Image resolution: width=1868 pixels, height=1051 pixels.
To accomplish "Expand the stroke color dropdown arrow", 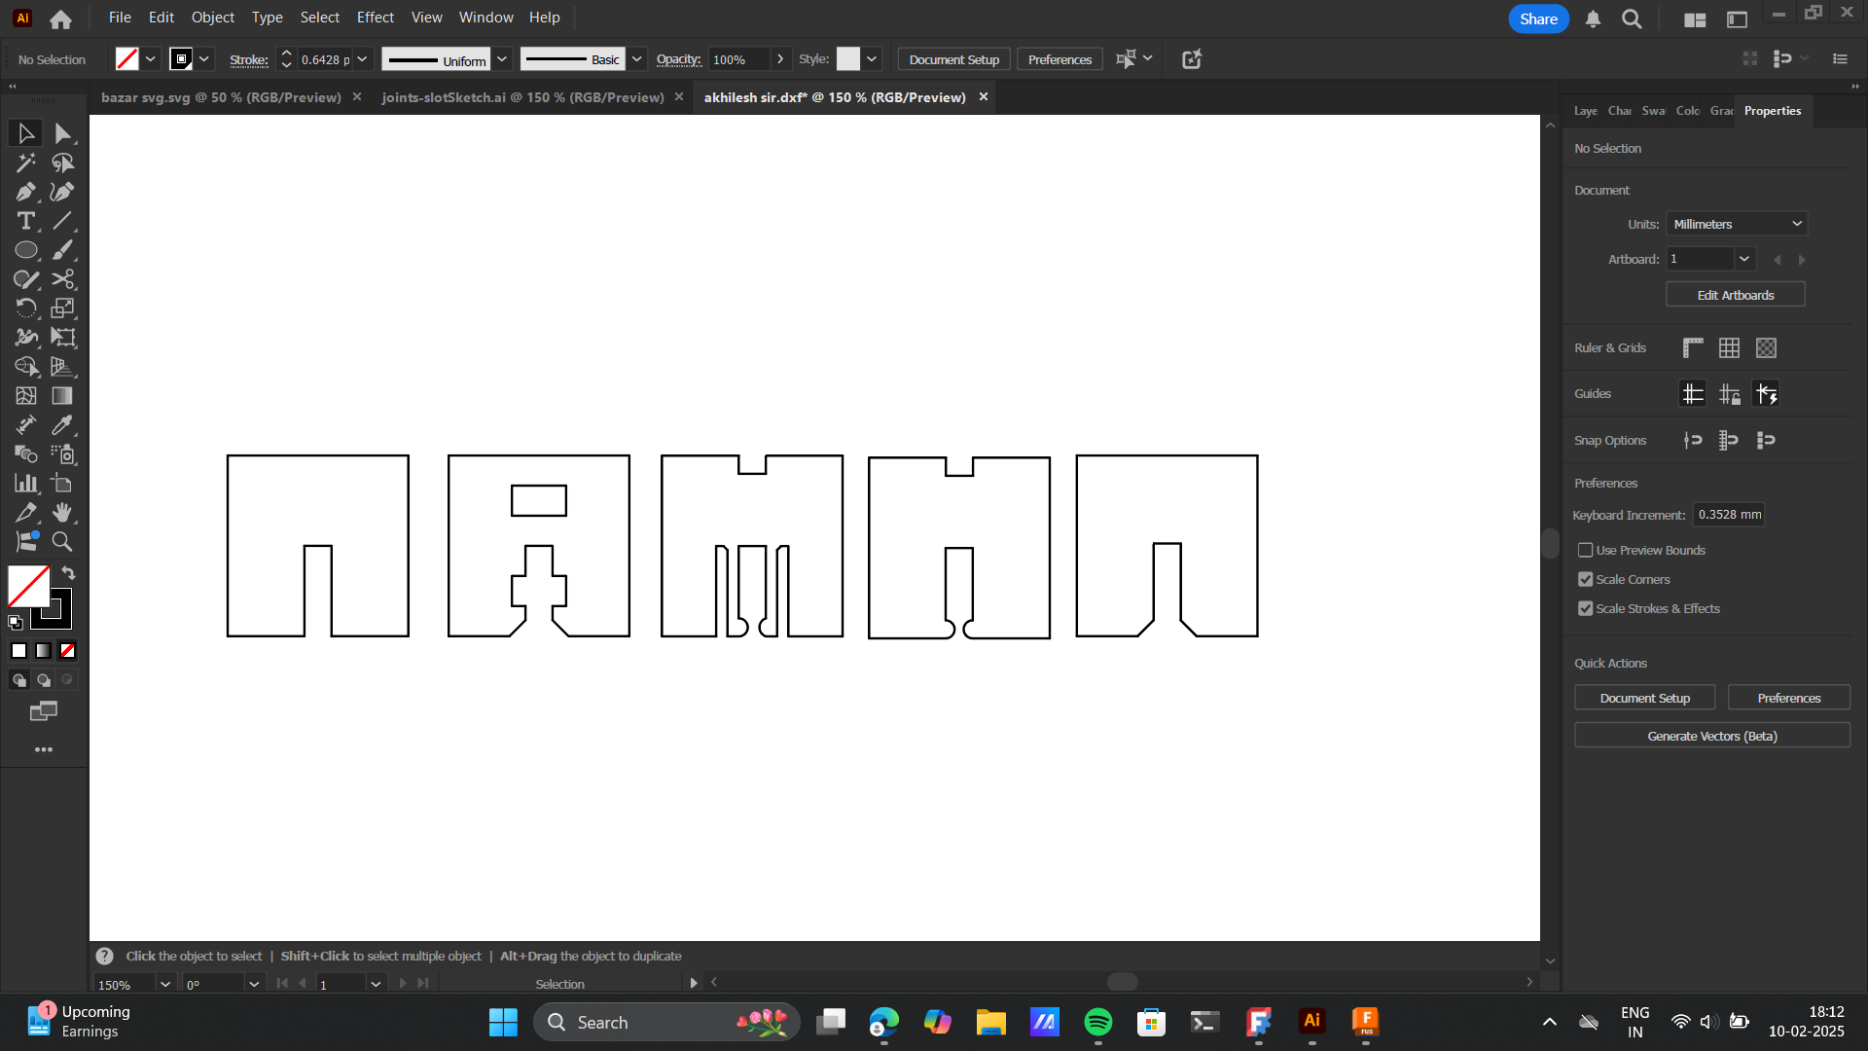I will 204,59.
